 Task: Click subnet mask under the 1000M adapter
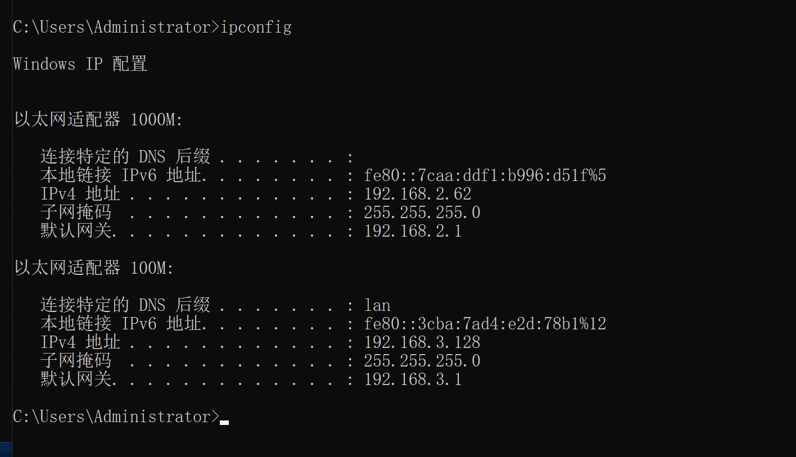point(422,213)
